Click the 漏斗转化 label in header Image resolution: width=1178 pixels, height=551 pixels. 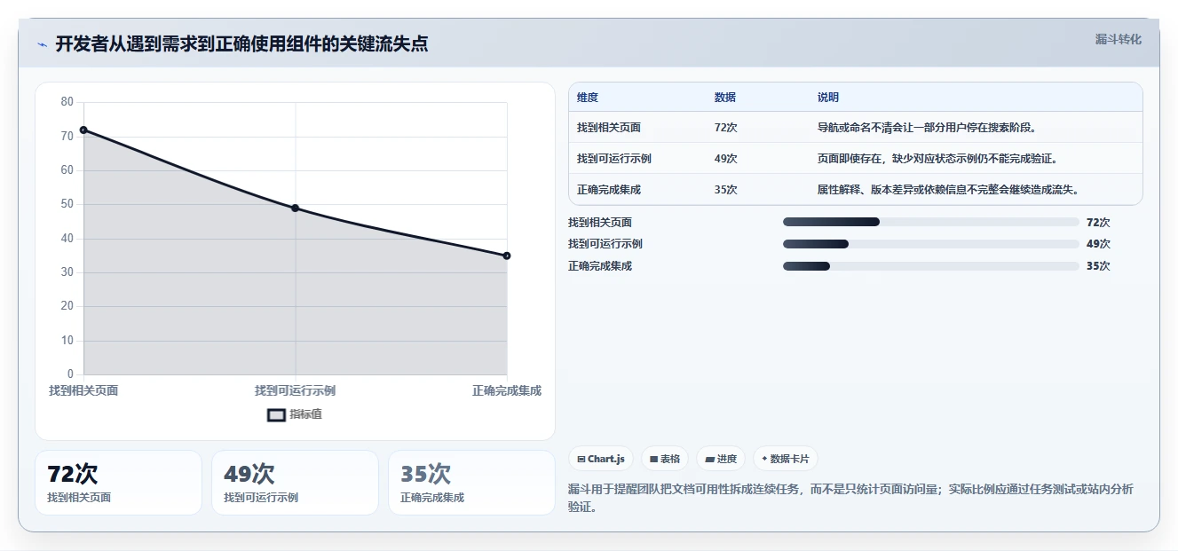pos(1118,39)
